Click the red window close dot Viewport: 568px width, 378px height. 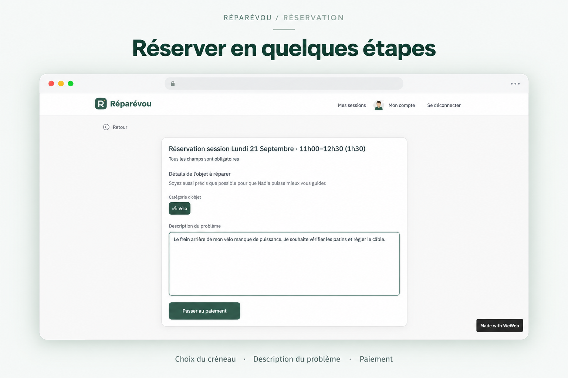(51, 83)
